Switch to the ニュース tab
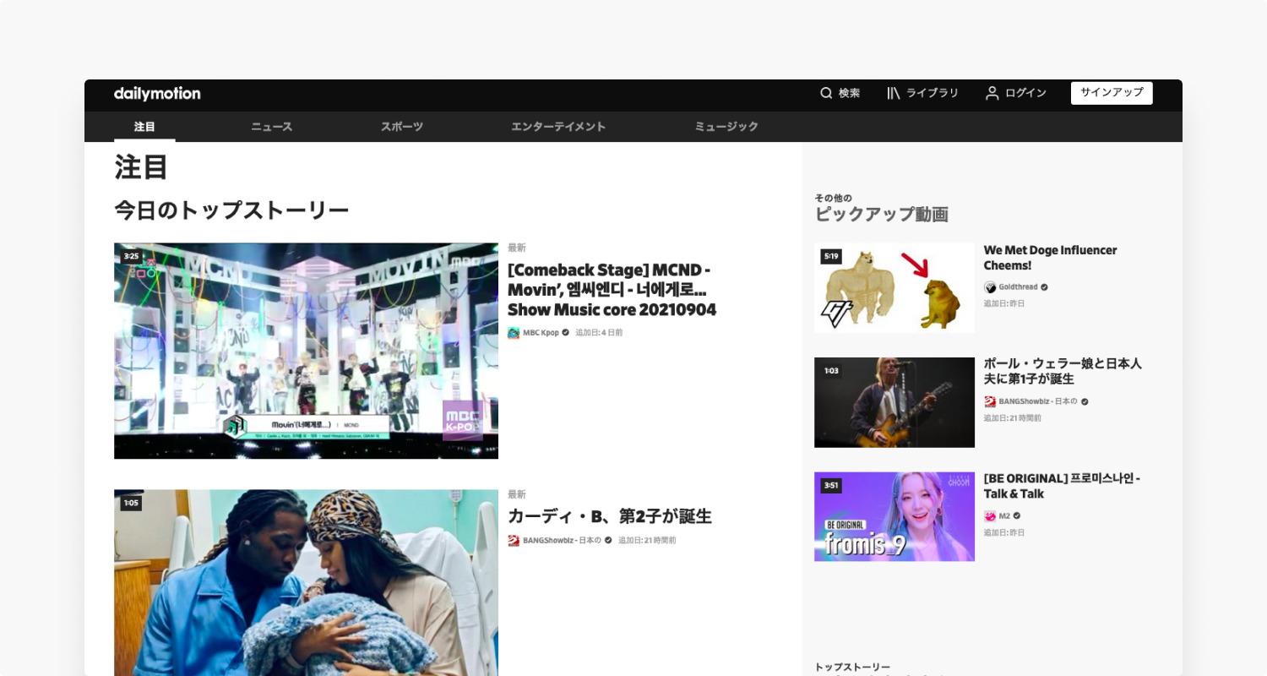The image size is (1267, 676). [x=272, y=127]
